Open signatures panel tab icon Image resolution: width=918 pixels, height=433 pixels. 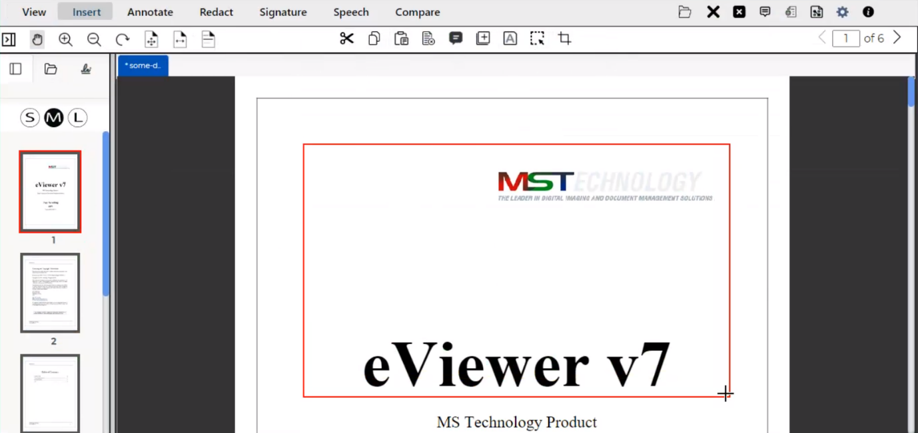86,69
